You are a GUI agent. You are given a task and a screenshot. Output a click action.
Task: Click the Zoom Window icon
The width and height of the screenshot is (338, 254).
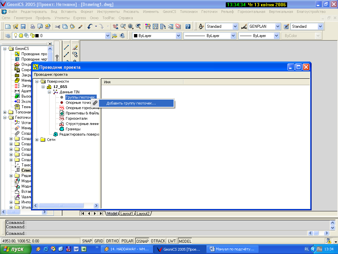[x=131, y=26]
